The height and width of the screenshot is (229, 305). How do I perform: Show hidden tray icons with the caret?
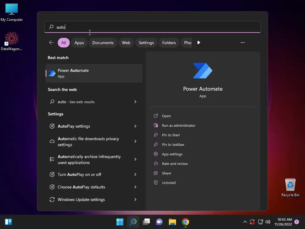[x=245, y=222]
